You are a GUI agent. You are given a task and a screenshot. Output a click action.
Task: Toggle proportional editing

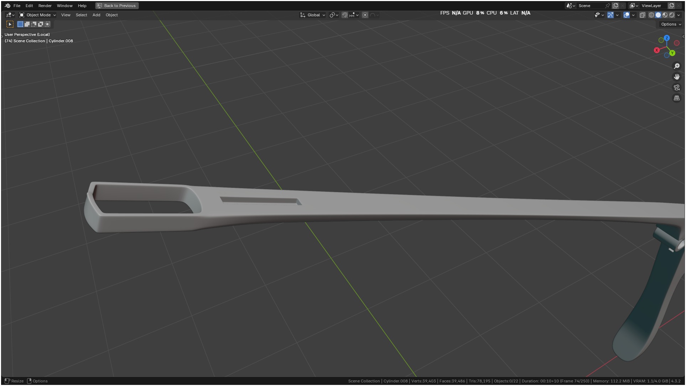click(x=365, y=15)
